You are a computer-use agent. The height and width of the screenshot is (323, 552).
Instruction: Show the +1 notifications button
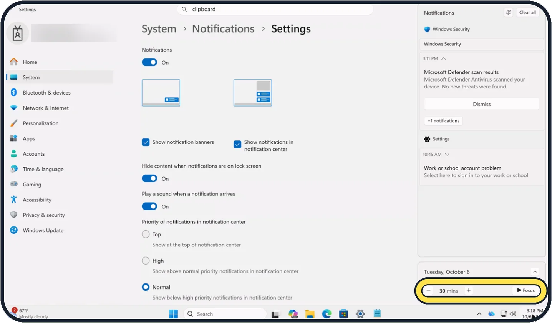(443, 121)
